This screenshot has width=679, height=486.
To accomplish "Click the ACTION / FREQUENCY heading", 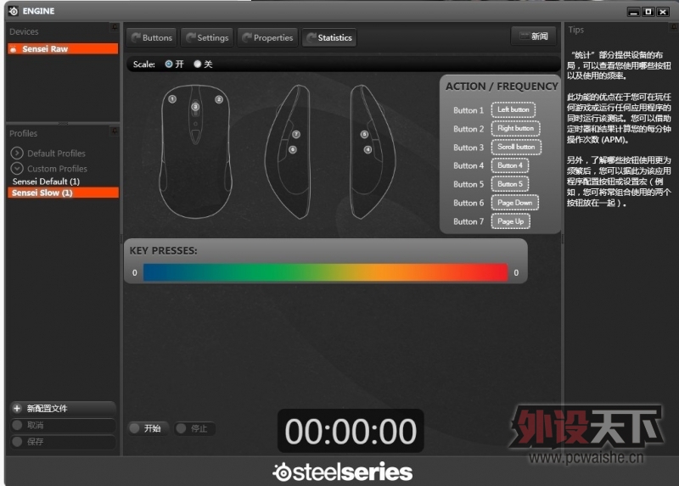I will tap(502, 87).
